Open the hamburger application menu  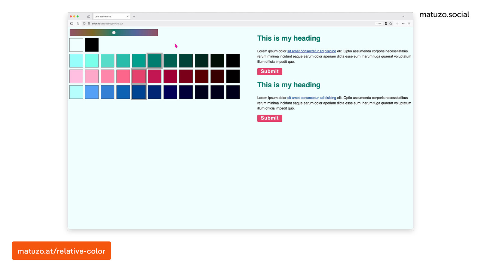click(409, 23)
